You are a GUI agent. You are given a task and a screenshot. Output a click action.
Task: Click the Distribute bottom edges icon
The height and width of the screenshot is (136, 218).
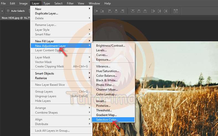click(145, 11)
